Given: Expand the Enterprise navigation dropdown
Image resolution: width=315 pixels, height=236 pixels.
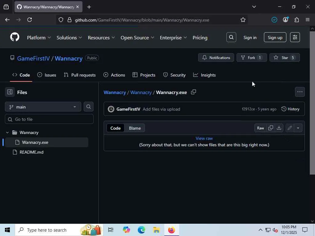Looking at the screenshot, I should click(x=173, y=37).
